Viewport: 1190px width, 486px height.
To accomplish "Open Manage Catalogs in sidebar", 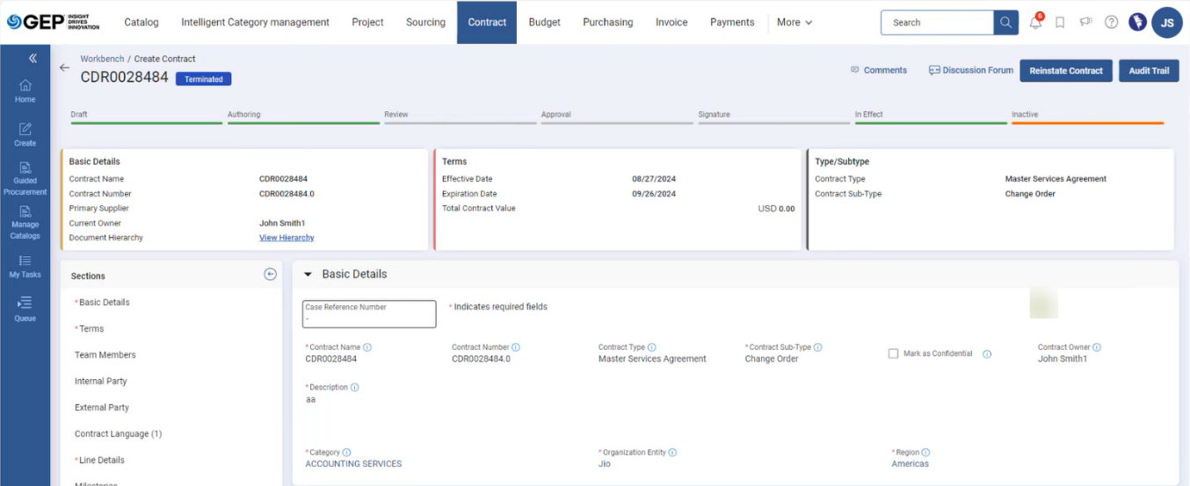I will (25, 223).
